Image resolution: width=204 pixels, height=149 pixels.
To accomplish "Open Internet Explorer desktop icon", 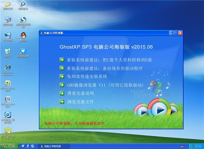I will pyautogui.click(x=7, y=67).
